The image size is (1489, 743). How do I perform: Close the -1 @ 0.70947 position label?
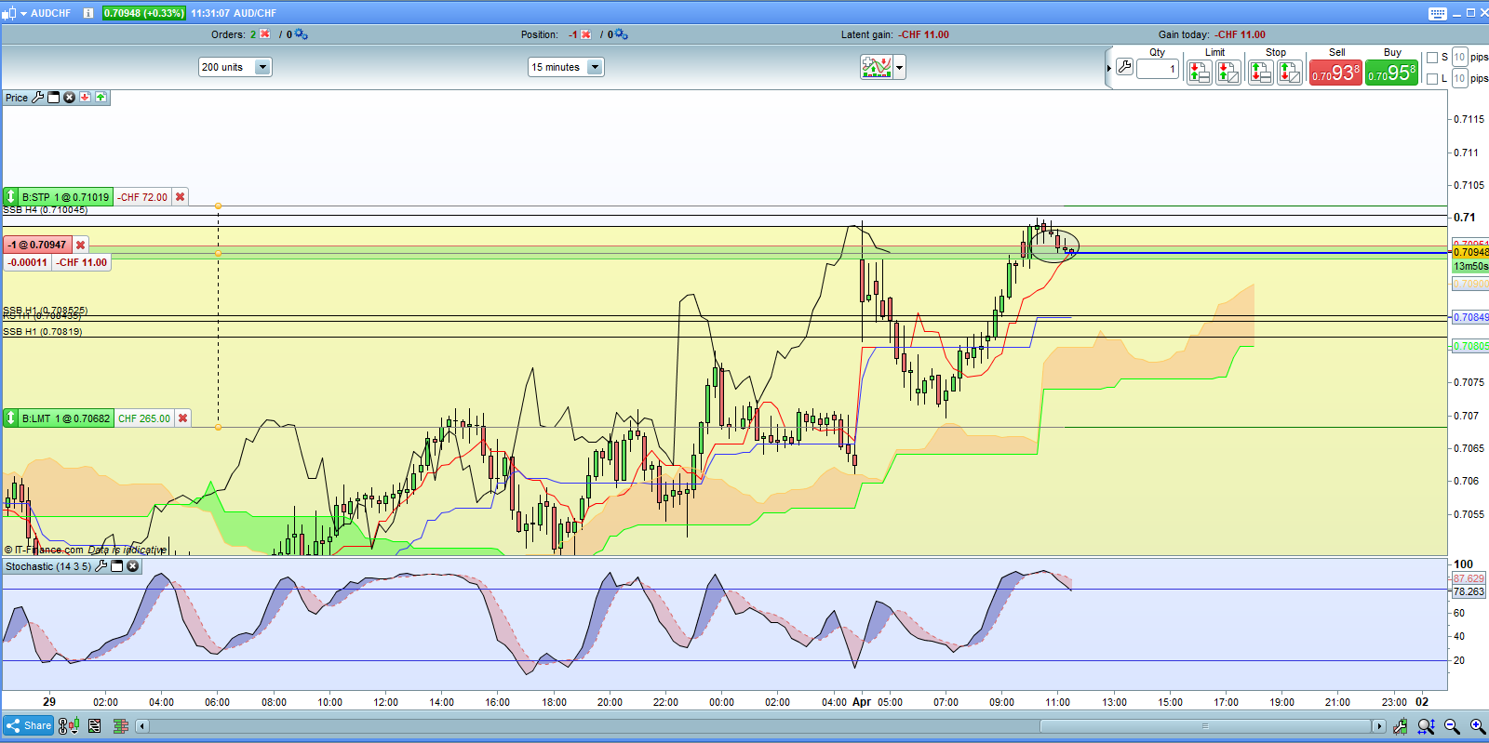81,245
